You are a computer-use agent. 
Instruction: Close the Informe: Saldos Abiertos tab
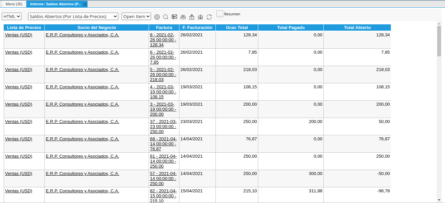[x=85, y=4]
